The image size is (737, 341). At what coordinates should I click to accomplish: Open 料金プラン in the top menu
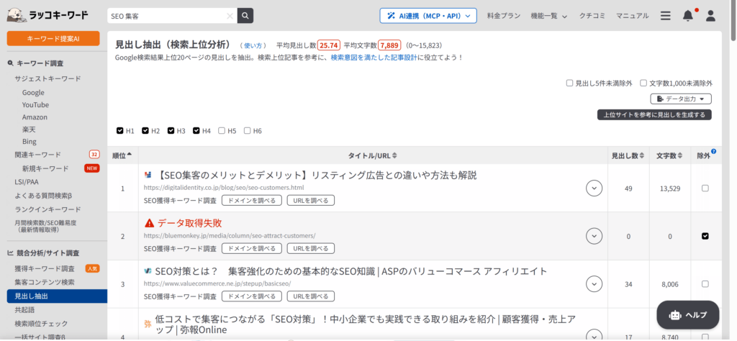pyautogui.click(x=503, y=16)
